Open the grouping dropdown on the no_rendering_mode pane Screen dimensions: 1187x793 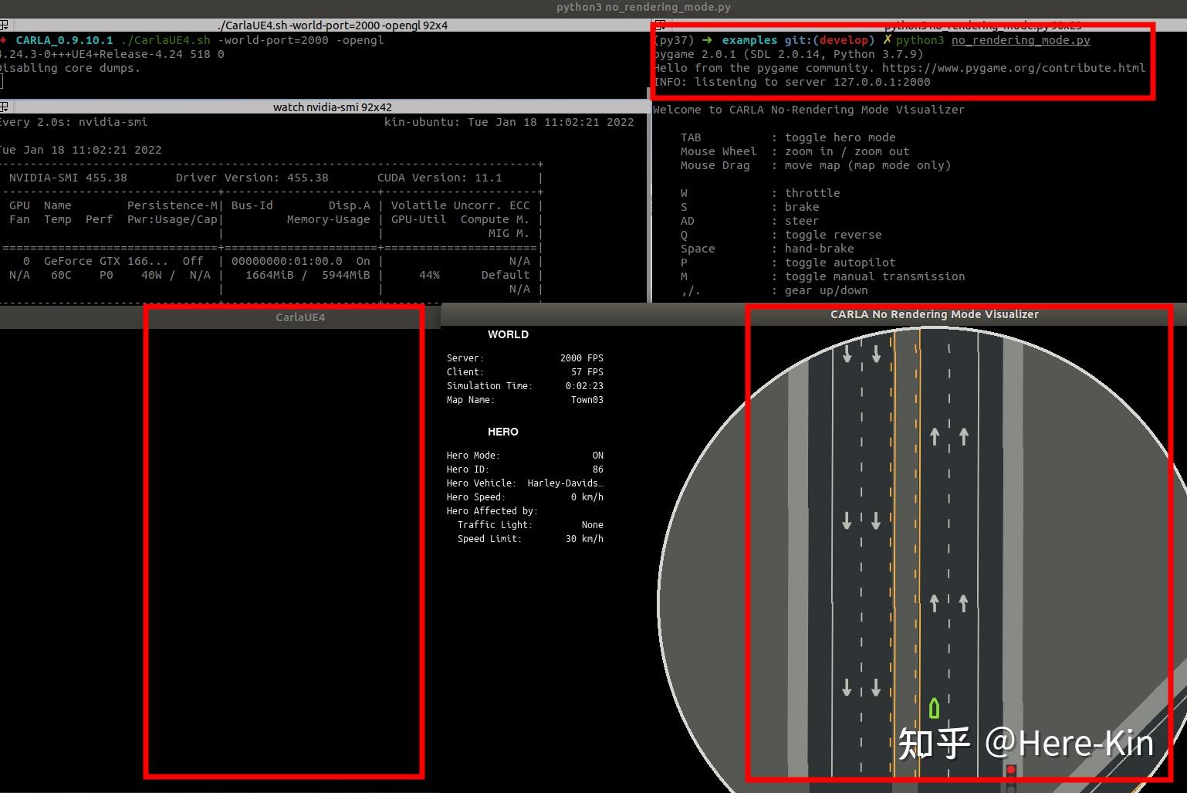(661, 25)
